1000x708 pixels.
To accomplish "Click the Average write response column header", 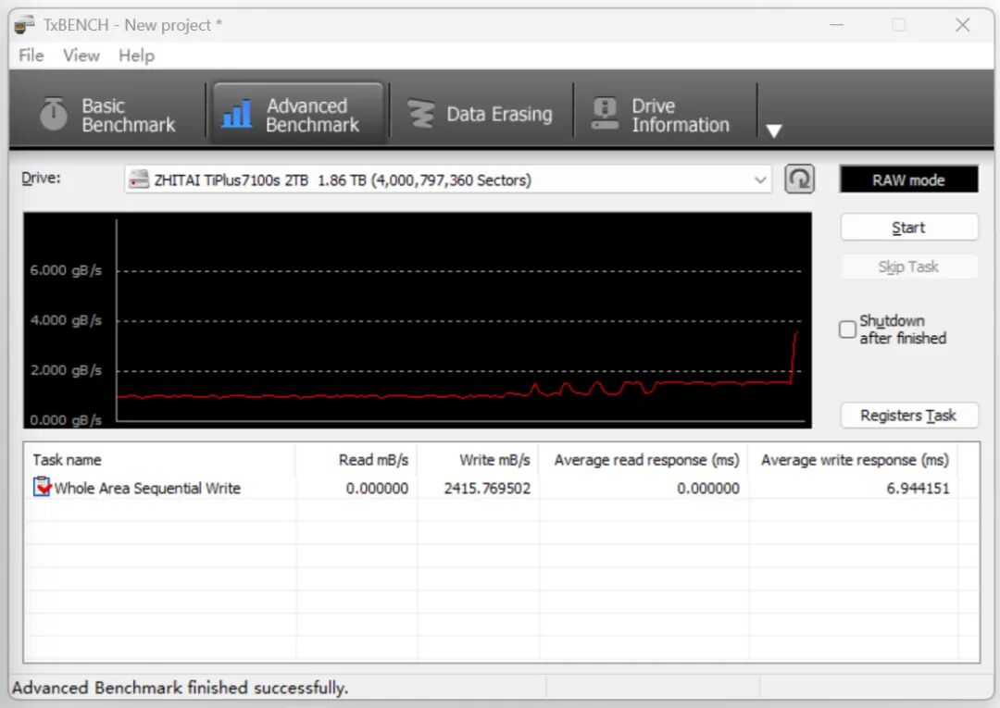I will (x=854, y=460).
